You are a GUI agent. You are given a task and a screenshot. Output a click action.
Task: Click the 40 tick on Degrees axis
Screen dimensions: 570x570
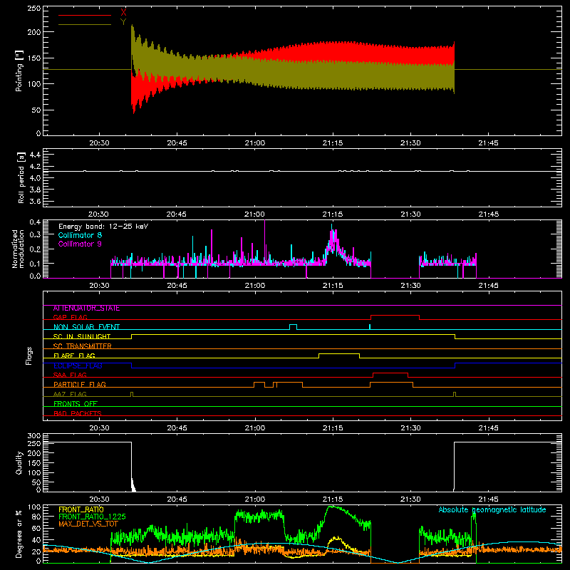(36, 540)
